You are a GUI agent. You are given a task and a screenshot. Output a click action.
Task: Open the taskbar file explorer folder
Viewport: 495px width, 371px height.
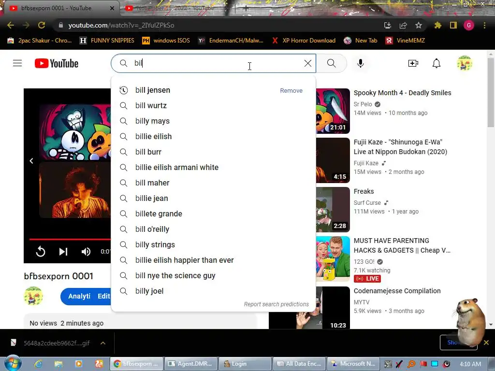(x=58, y=364)
